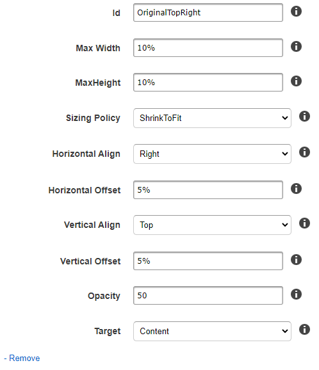The width and height of the screenshot is (319, 370).
Task: Focus the Vertical Offset input field
Action: (208, 261)
